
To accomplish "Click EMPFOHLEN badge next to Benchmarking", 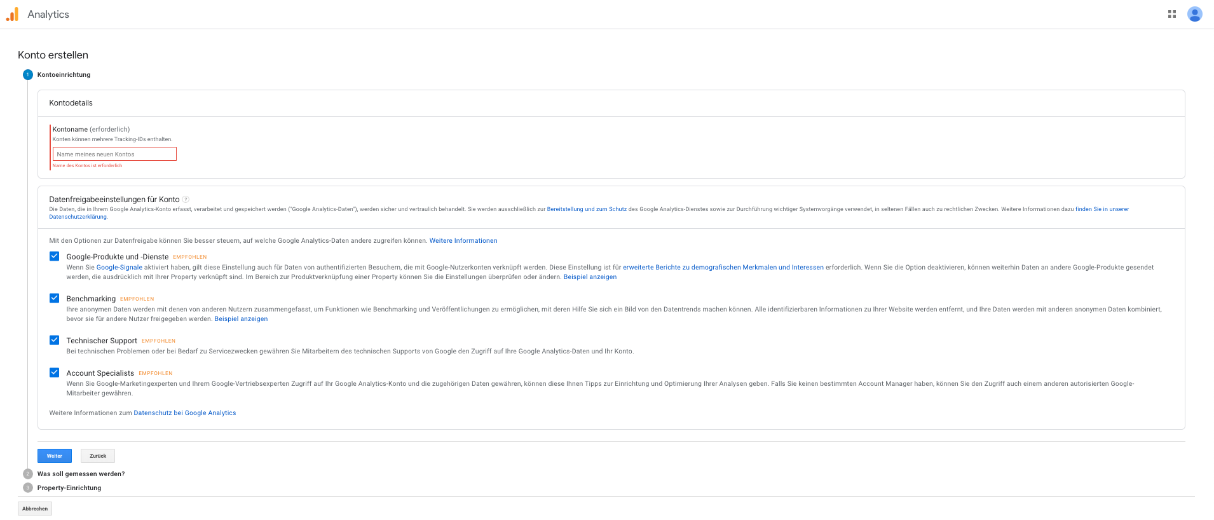I will point(137,299).
